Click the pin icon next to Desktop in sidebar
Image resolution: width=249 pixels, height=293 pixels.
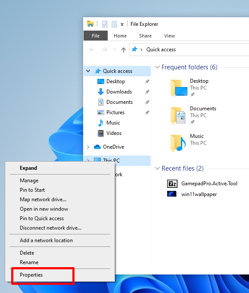(x=147, y=81)
